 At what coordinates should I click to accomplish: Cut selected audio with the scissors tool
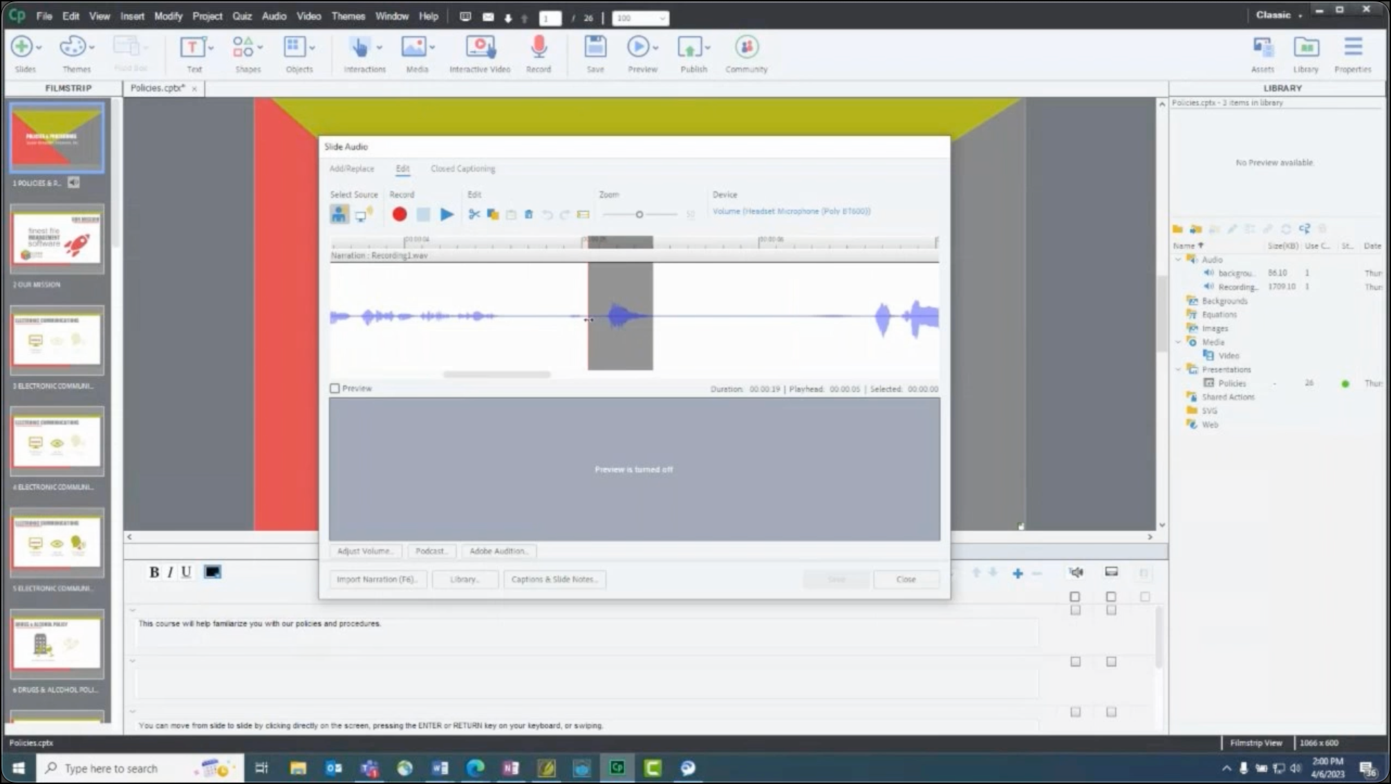pos(474,214)
